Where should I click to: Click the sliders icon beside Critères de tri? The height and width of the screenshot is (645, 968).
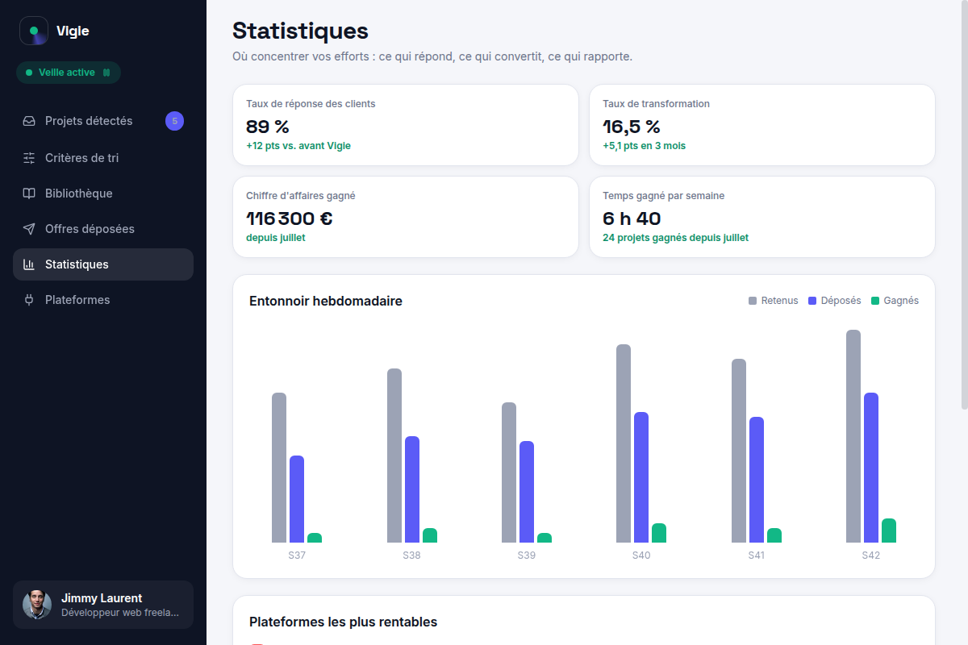[29, 158]
